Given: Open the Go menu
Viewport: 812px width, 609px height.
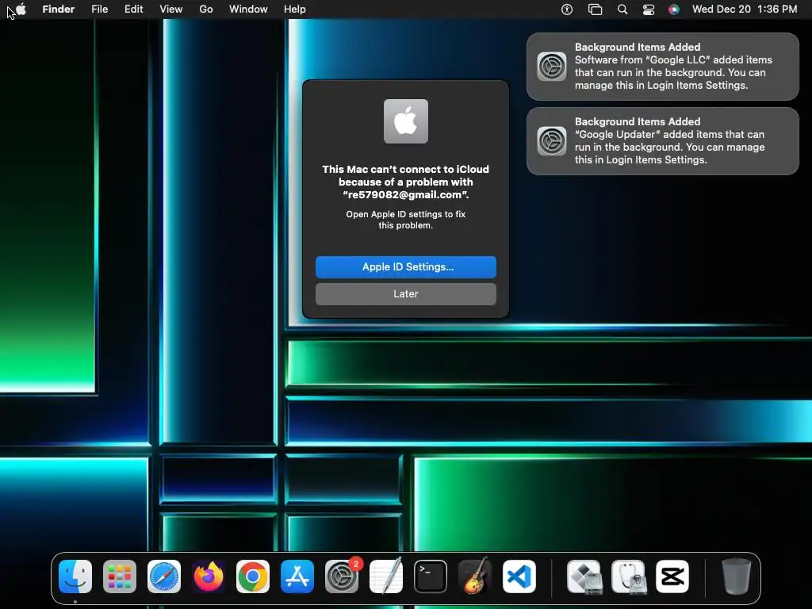Looking at the screenshot, I should [x=206, y=10].
